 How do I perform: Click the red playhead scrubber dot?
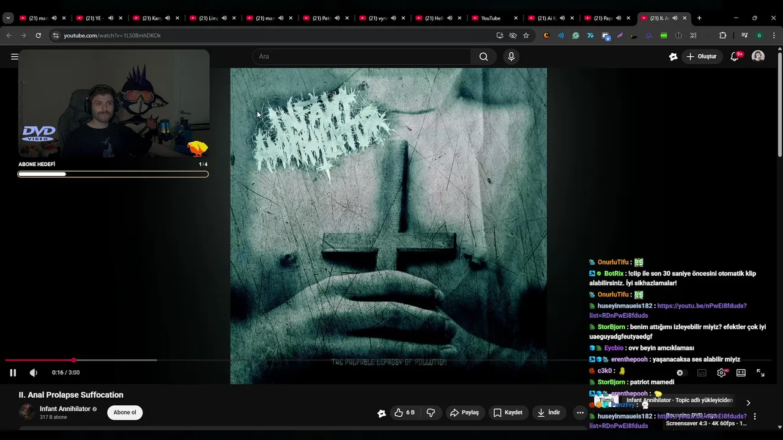tap(73, 361)
